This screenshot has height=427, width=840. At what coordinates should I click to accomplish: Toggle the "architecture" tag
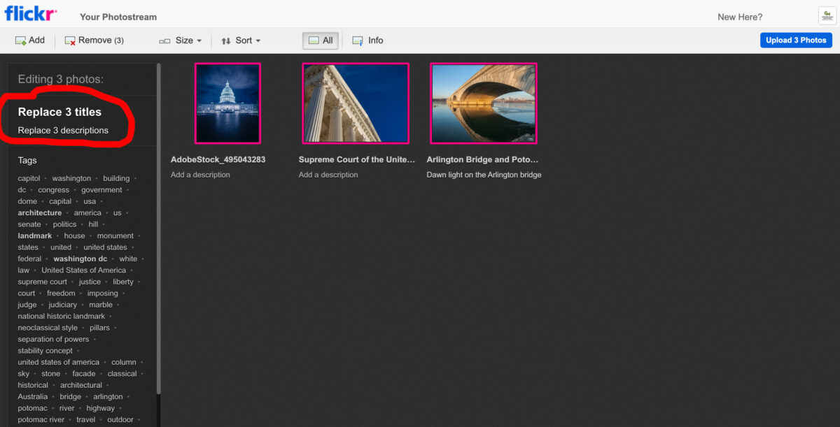(x=39, y=212)
